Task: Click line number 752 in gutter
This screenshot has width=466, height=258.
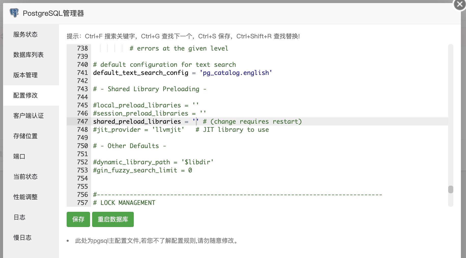Action: pyautogui.click(x=82, y=162)
